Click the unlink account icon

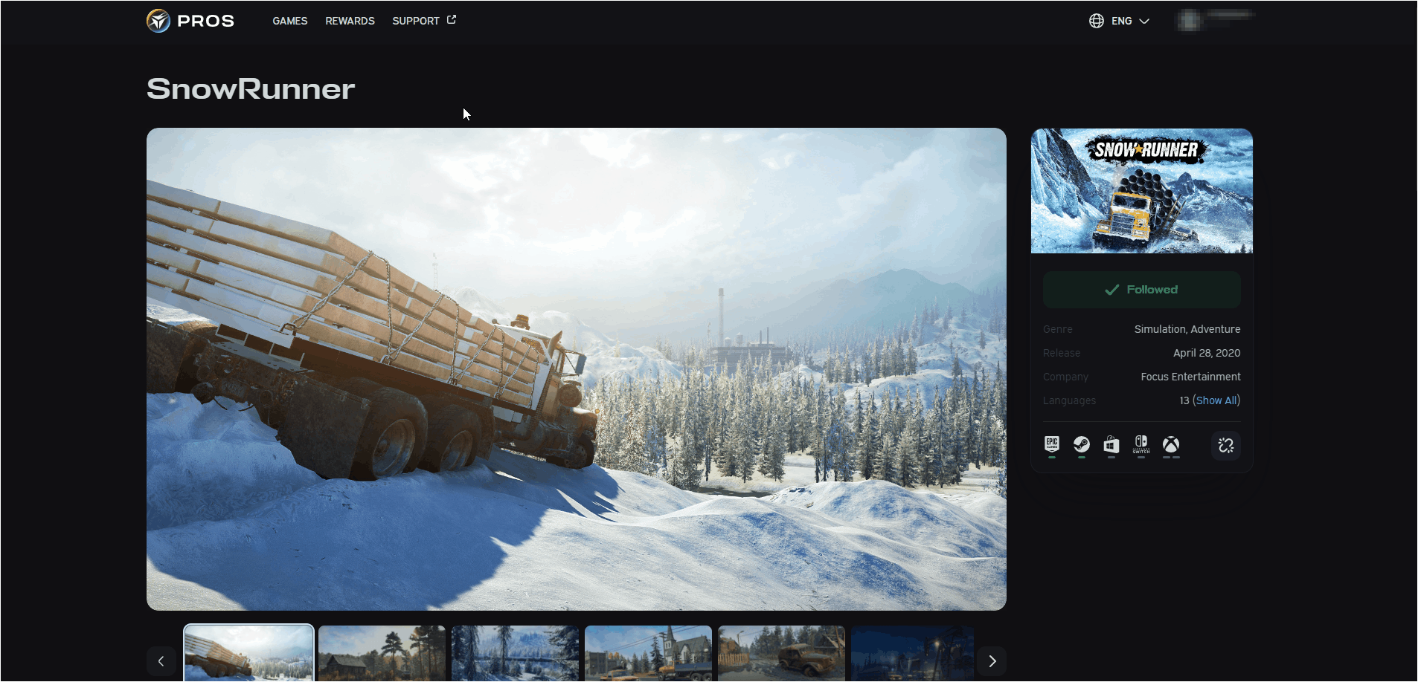pyautogui.click(x=1226, y=445)
